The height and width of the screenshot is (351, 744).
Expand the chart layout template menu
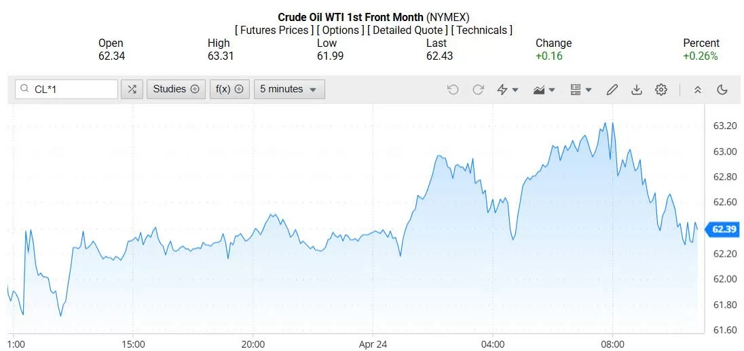pyautogui.click(x=581, y=89)
